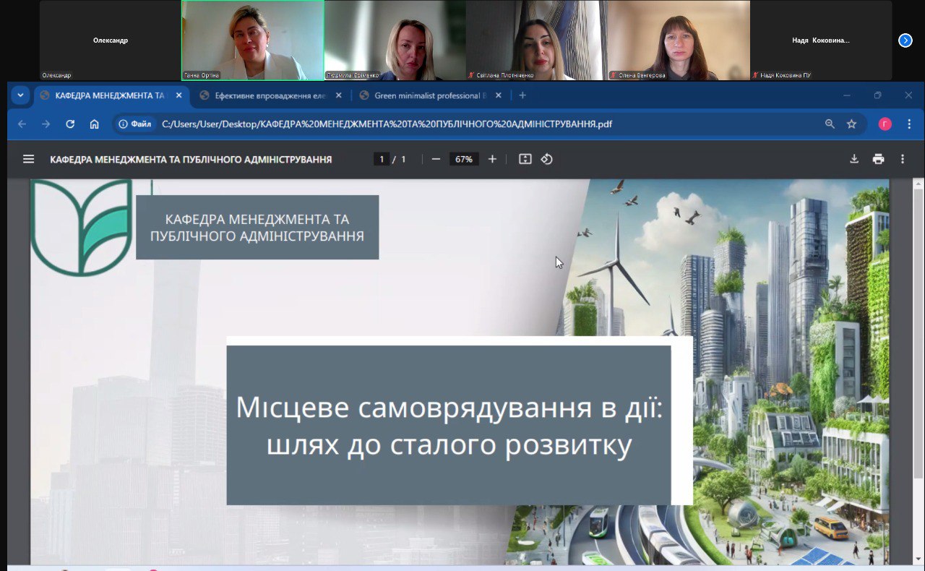This screenshot has height=571, width=925.
Task: Select Олександр's participant tile
Action: click(x=111, y=40)
